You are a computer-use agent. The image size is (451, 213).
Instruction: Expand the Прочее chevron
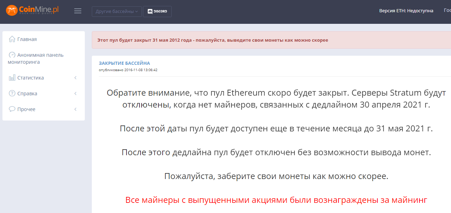[75, 109]
